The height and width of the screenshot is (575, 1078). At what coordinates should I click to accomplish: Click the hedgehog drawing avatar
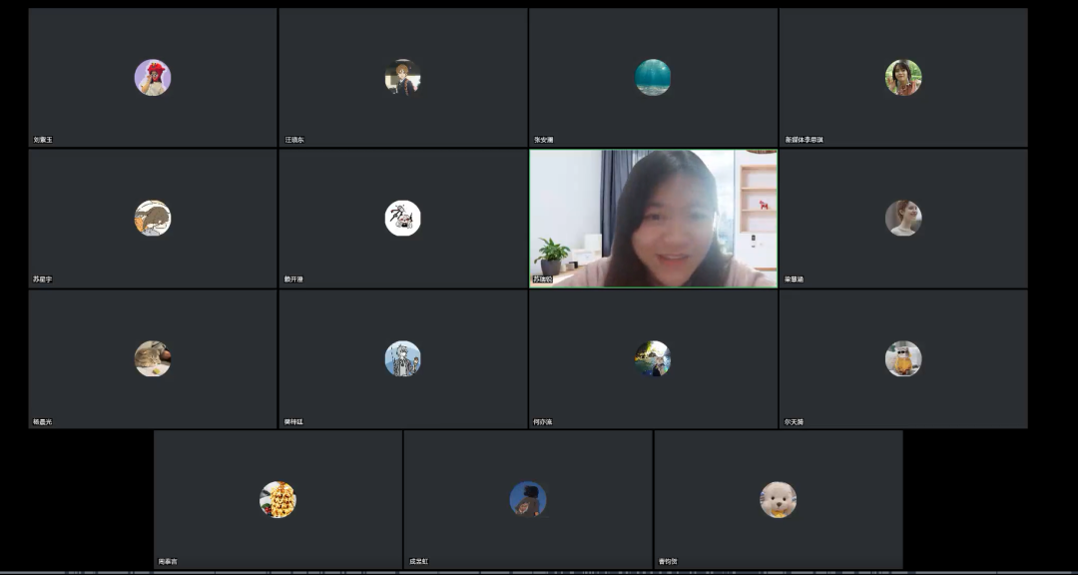point(153,219)
